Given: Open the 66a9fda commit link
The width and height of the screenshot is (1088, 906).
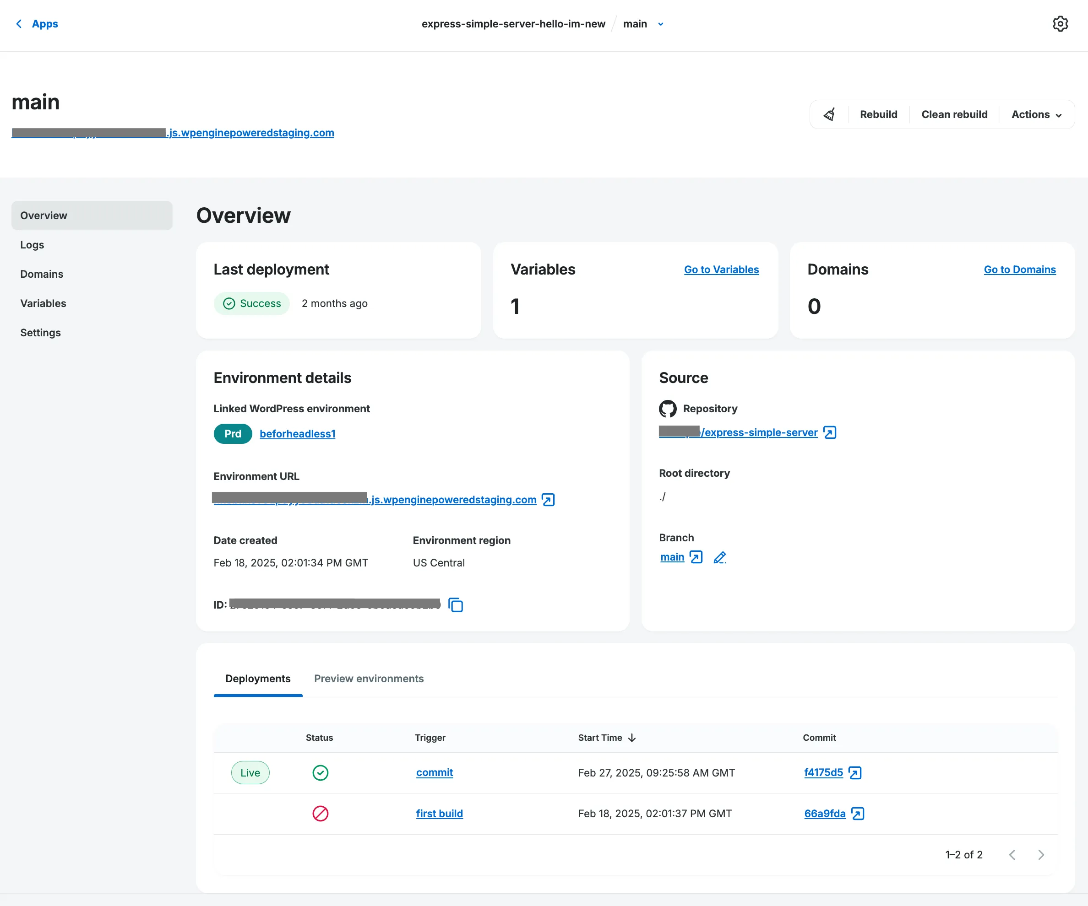Looking at the screenshot, I should (x=825, y=813).
